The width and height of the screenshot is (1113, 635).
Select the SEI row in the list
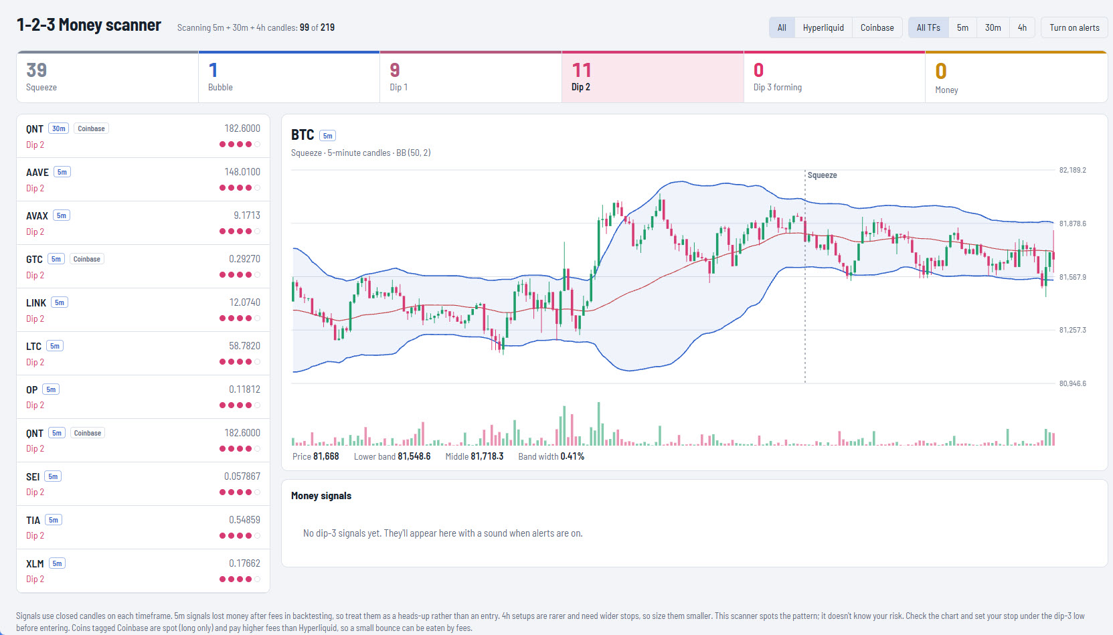(x=143, y=484)
